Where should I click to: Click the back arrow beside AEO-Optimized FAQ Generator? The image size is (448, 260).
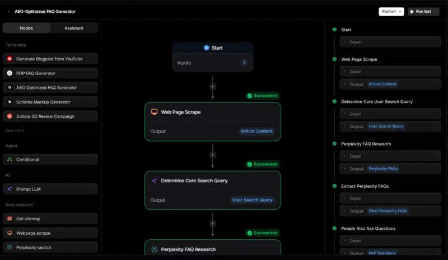(x=8, y=12)
